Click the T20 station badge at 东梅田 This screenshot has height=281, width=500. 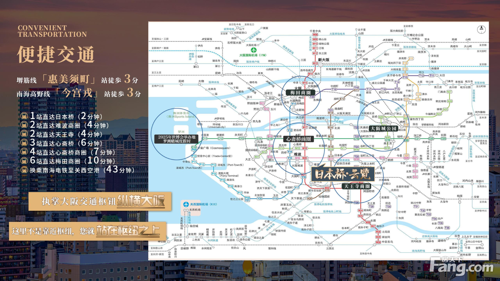point(312,97)
